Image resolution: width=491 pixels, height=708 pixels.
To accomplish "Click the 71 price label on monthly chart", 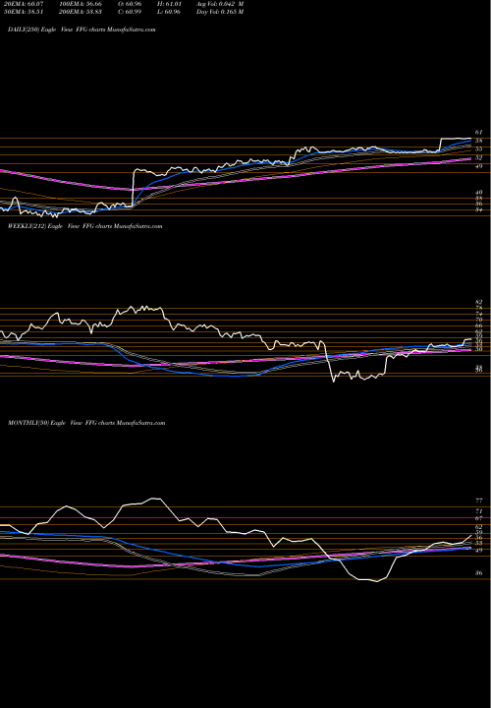I will (479, 510).
